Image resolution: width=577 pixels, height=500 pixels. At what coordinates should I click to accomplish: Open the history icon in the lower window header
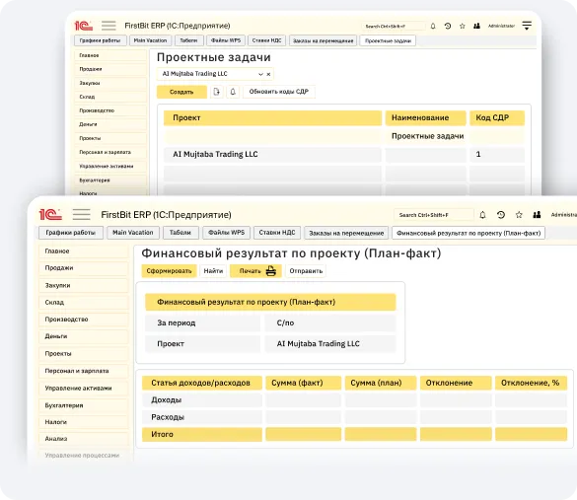click(x=500, y=215)
